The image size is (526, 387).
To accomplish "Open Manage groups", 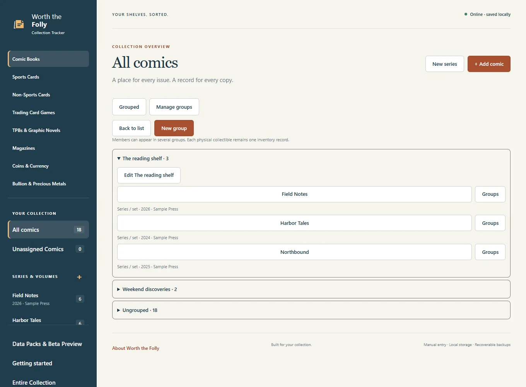I will coord(174,107).
